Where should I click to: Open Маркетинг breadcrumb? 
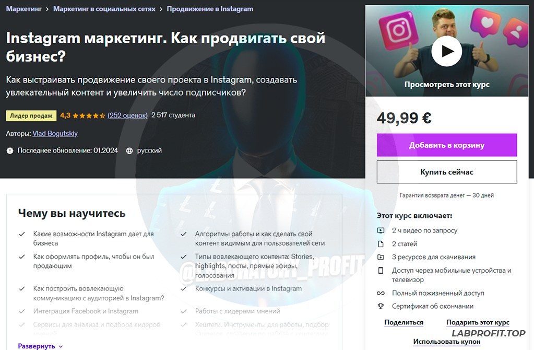point(23,9)
